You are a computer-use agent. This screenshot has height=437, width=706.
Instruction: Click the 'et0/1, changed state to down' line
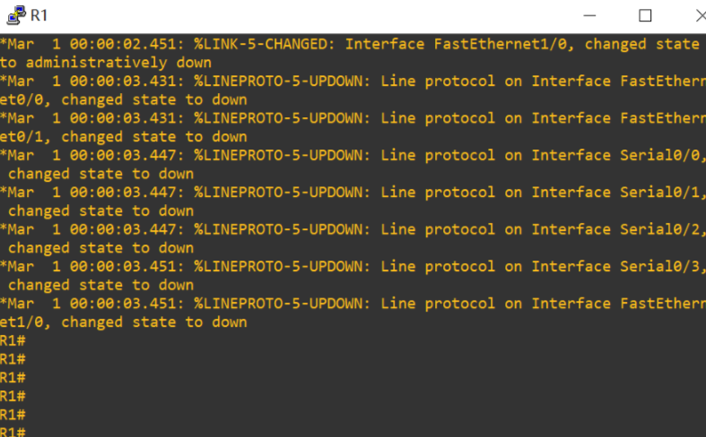point(124,137)
